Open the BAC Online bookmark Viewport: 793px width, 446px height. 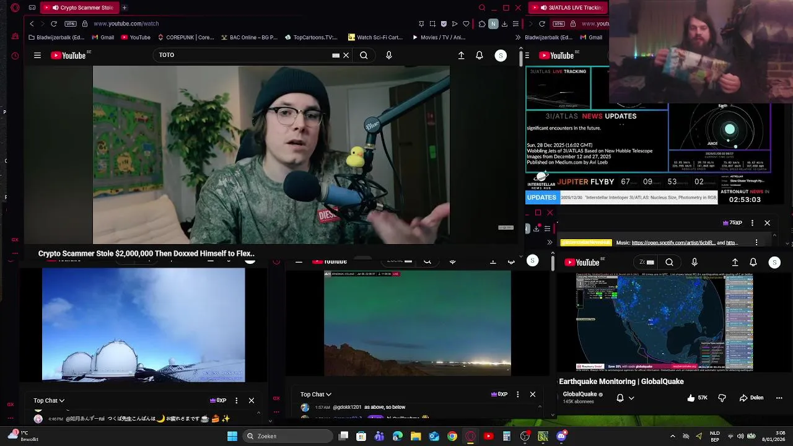(x=250, y=37)
